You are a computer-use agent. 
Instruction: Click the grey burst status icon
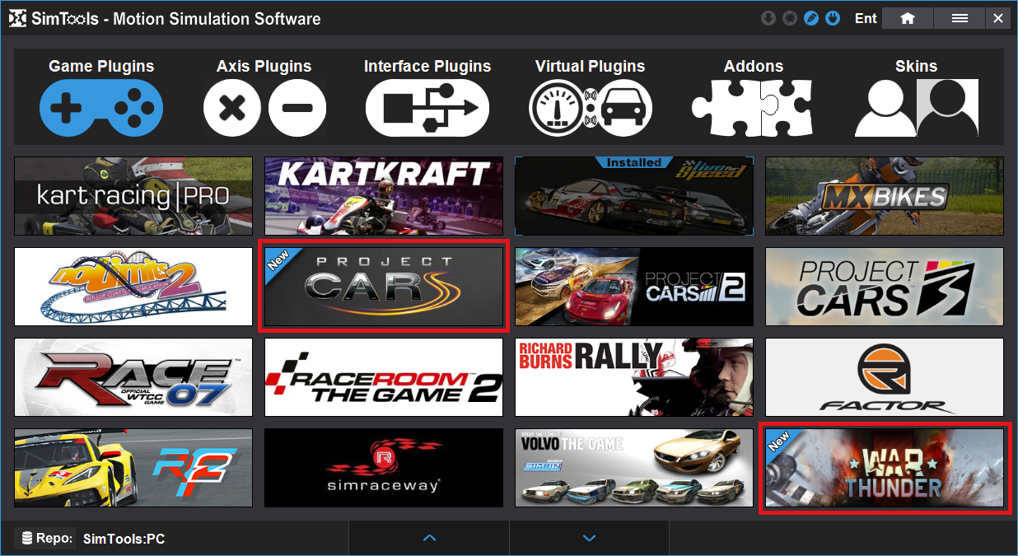pos(790,18)
